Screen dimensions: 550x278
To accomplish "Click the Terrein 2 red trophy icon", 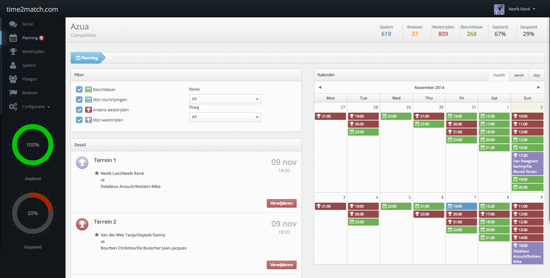I will [82, 224].
